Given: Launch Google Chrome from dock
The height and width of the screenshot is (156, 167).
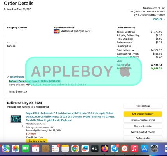Looking at the screenshot, I should (x=75, y=149).
